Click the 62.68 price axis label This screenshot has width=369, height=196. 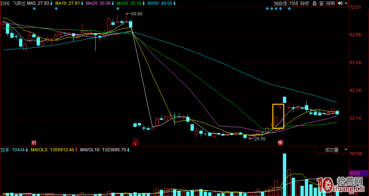click(x=355, y=35)
